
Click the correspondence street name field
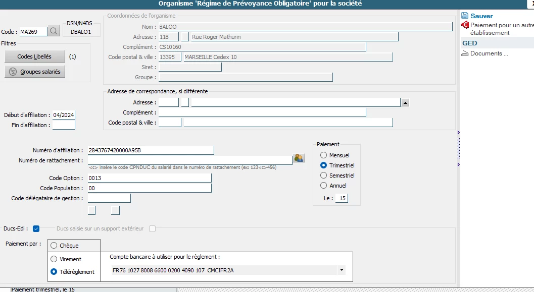point(296,102)
